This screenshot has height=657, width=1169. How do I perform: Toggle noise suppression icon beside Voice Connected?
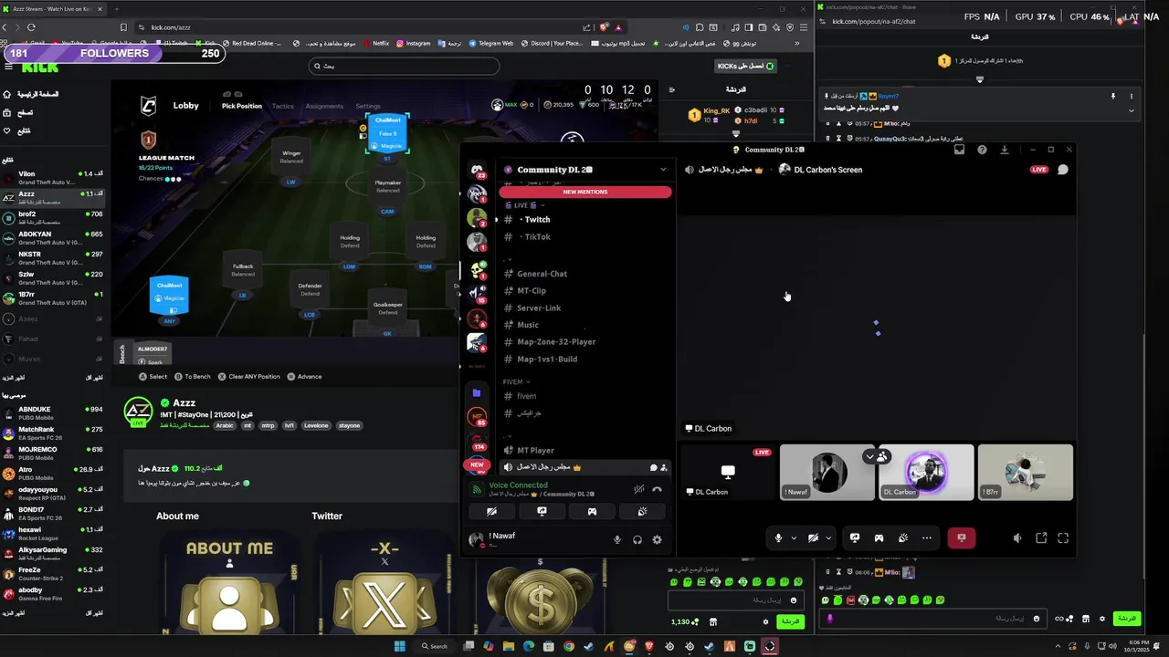(638, 489)
